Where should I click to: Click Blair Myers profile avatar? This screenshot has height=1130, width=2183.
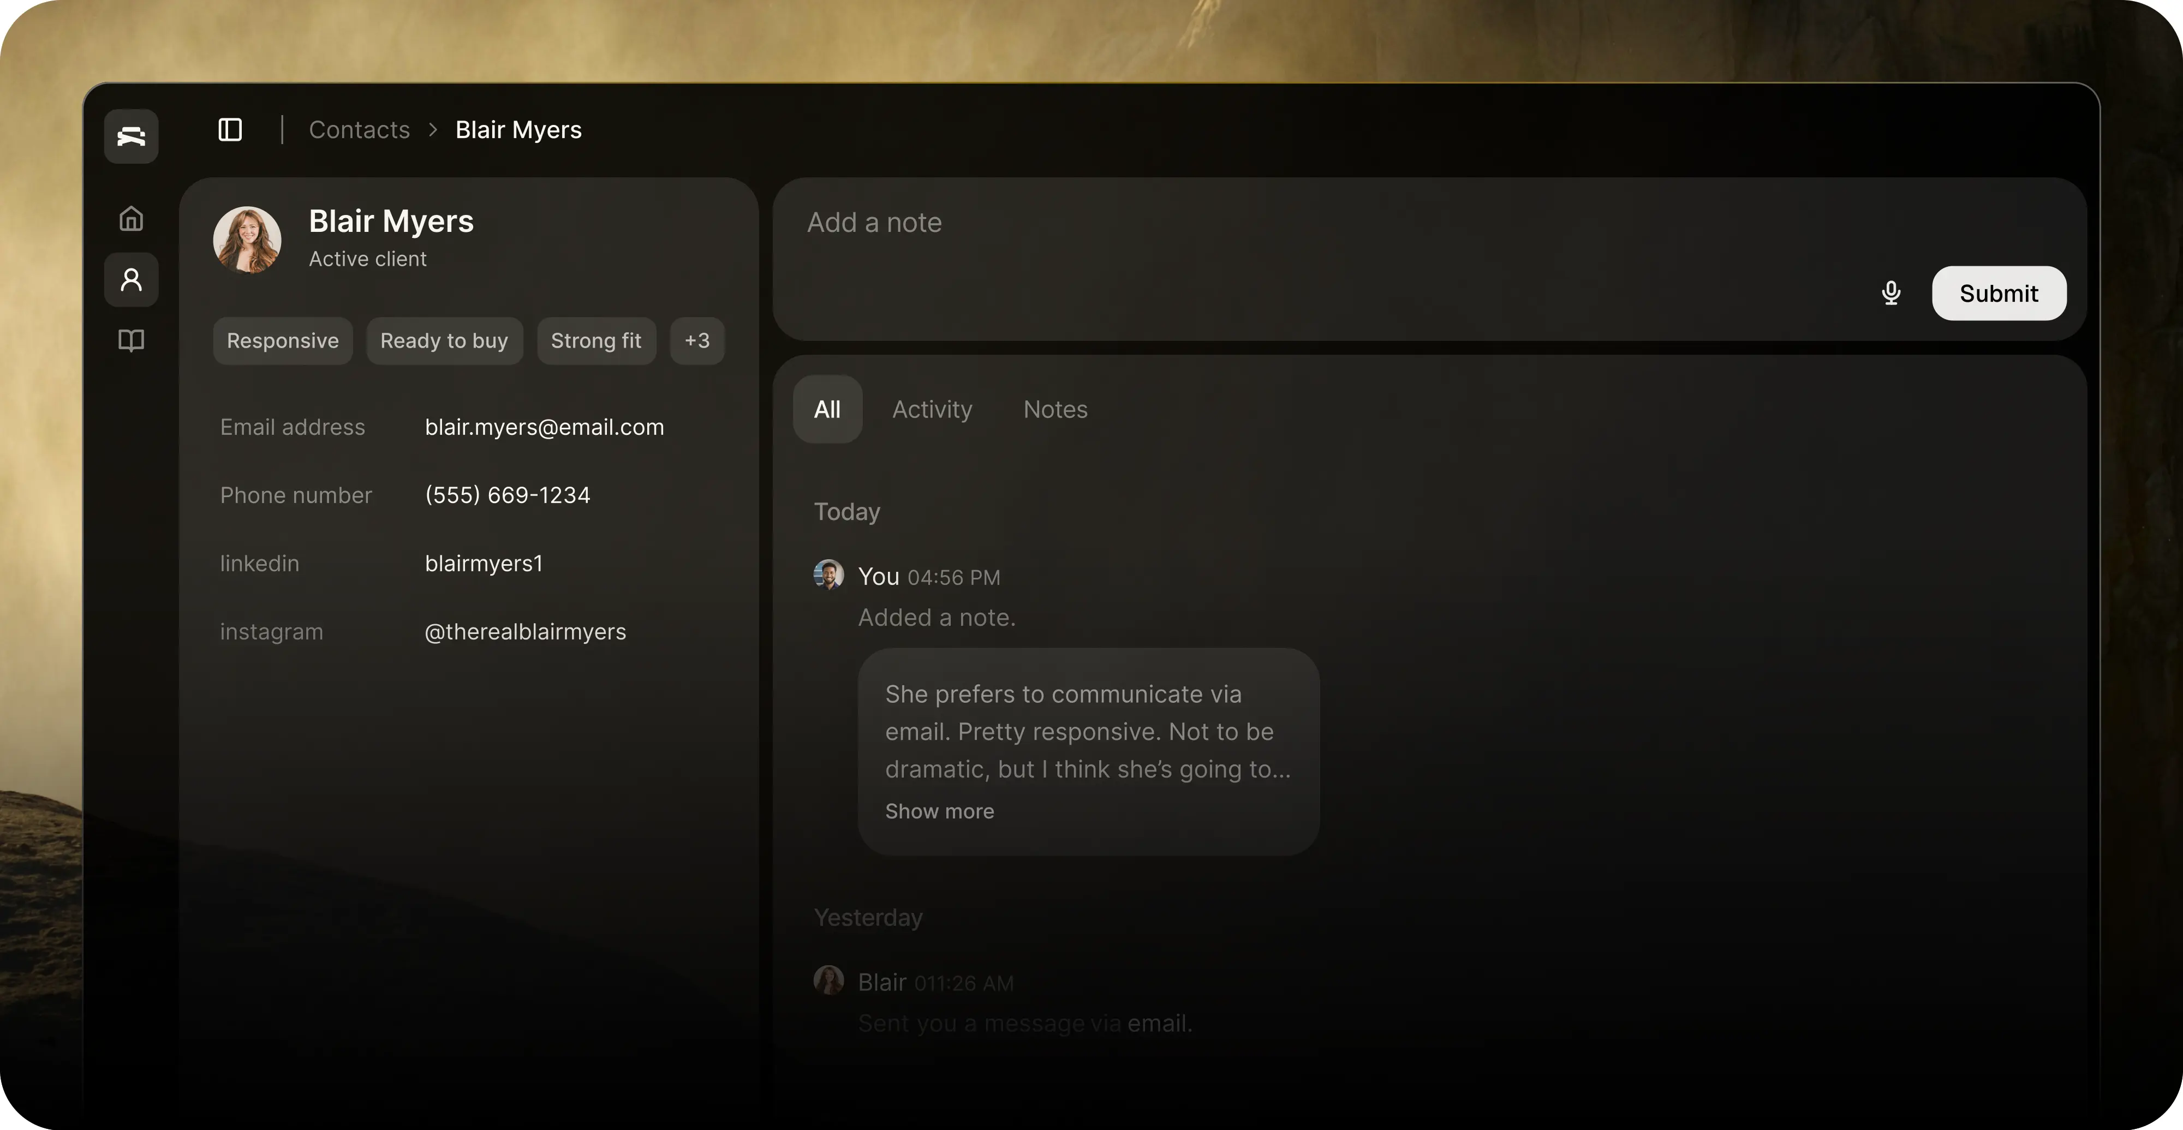(247, 240)
